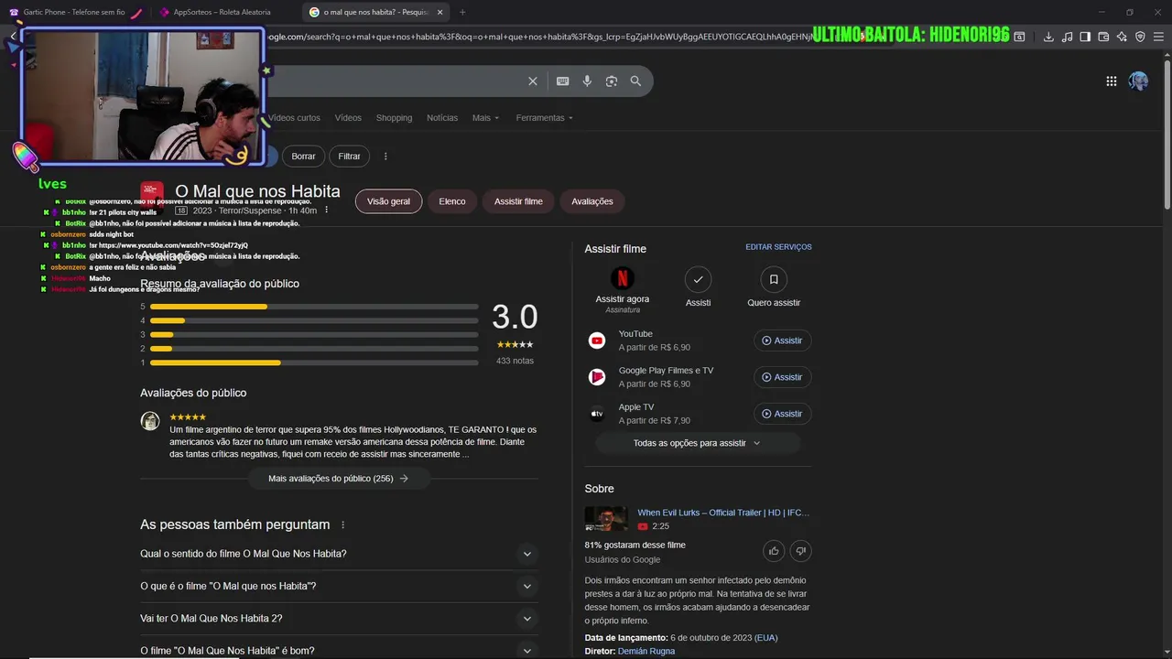
Task: Give the movie a thumbs up
Action: [774, 551]
